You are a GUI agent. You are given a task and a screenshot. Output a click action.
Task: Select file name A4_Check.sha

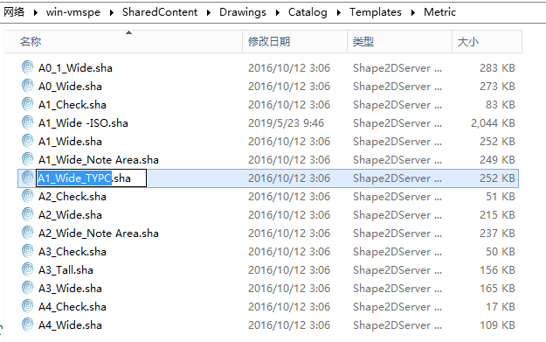click(x=73, y=307)
